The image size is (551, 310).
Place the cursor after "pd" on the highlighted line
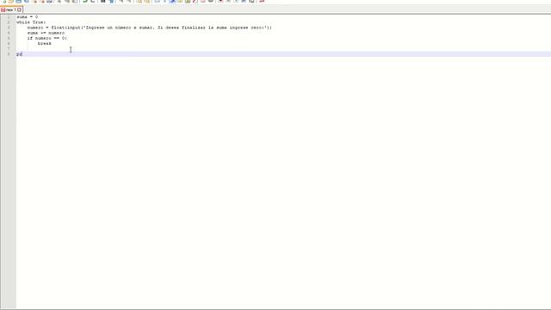tap(23, 54)
